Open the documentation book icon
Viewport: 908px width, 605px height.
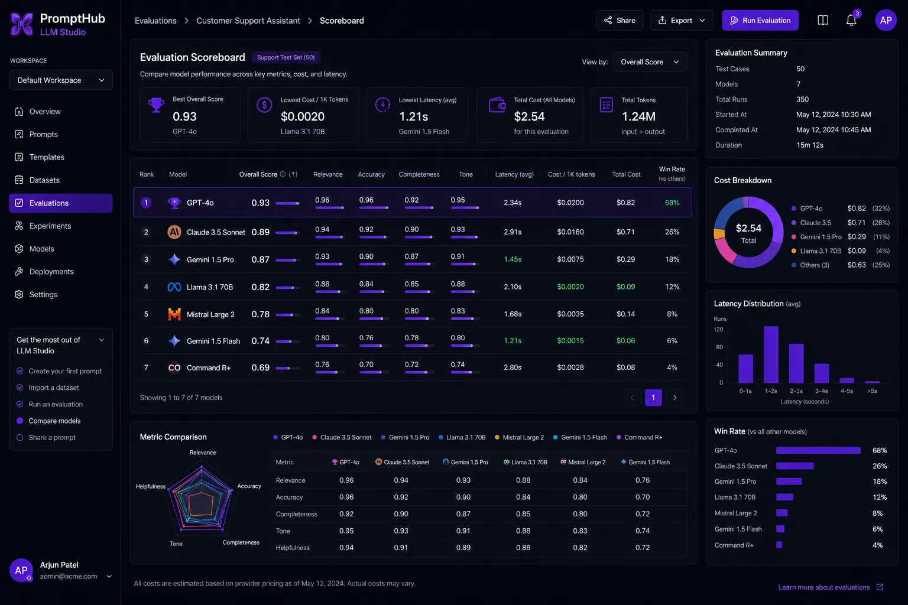[x=823, y=20]
